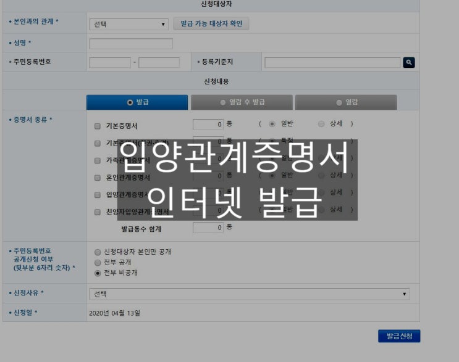This screenshot has height=362, width=459.
Task: Select 일반 radio for 혼인관계증명서
Action: tap(272, 175)
